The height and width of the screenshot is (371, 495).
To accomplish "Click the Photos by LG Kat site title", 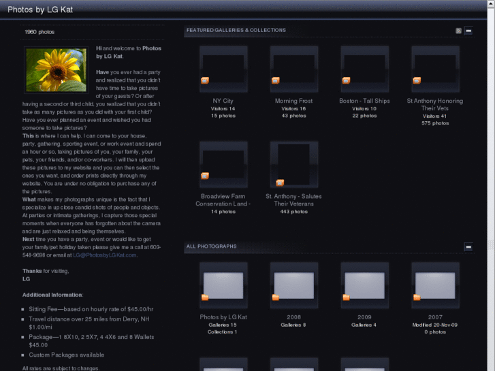I will (x=40, y=10).
